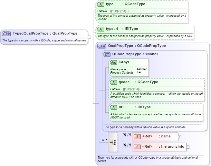Click the sequence compositor icon

pyautogui.click(x=113, y=142)
